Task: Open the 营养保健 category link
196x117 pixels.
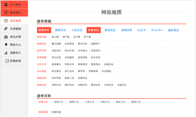Action: click(x=42, y=57)
